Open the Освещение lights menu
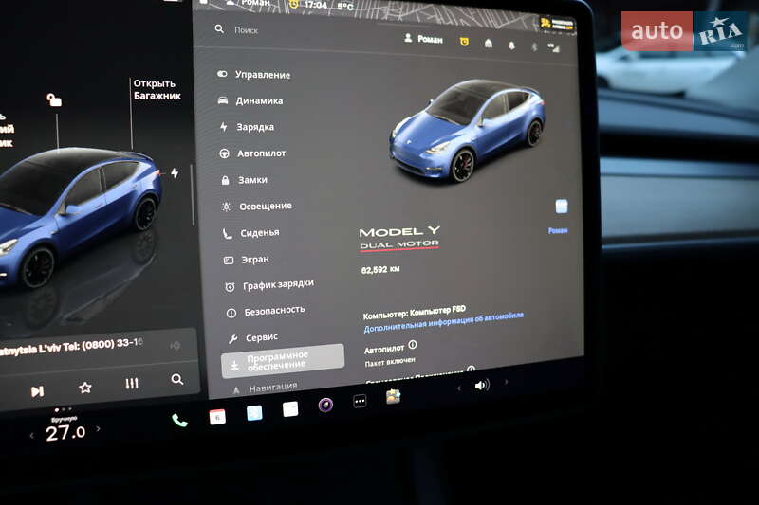 [x=256, y=207]
